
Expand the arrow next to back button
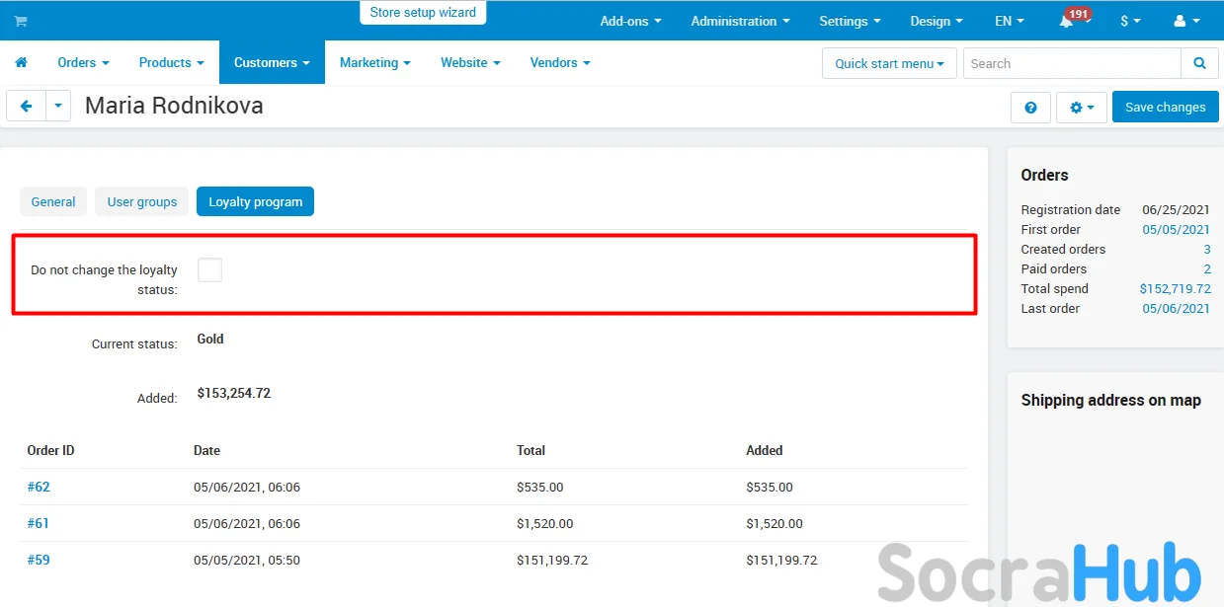coord(58,107)
